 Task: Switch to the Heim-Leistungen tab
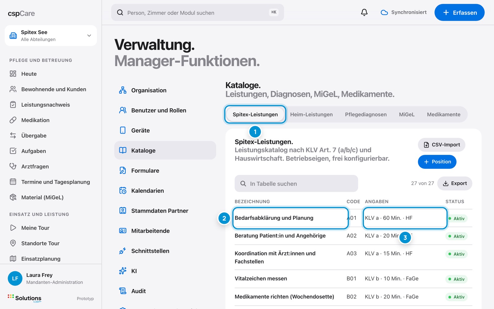(x=311, y=114)
